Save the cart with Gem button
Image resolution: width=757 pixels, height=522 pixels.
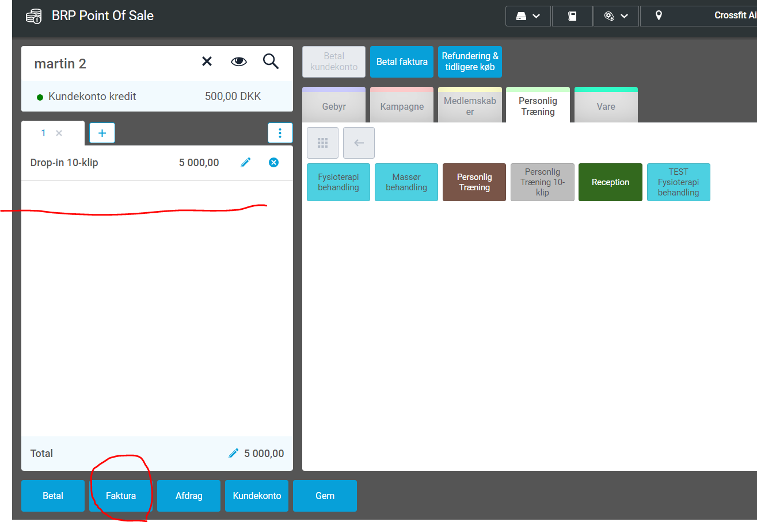coord(325,496)
